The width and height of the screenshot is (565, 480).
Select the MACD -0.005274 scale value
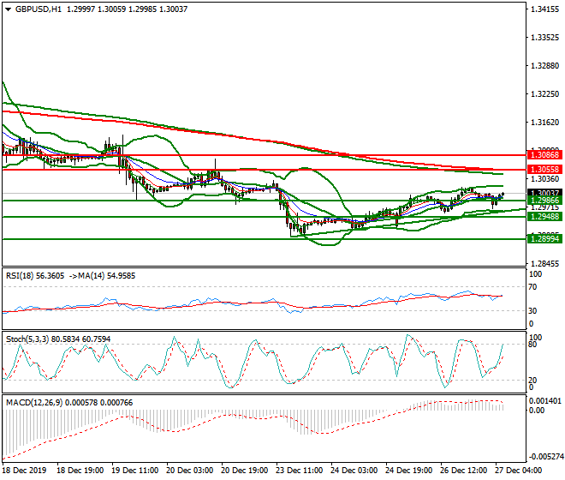click(545, 458)
